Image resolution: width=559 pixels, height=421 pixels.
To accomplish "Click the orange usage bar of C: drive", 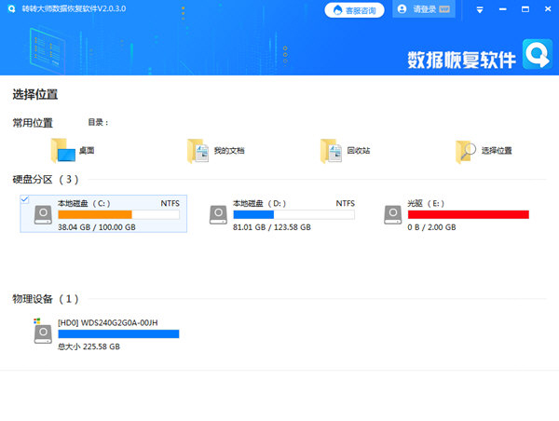I will point(95,214).
